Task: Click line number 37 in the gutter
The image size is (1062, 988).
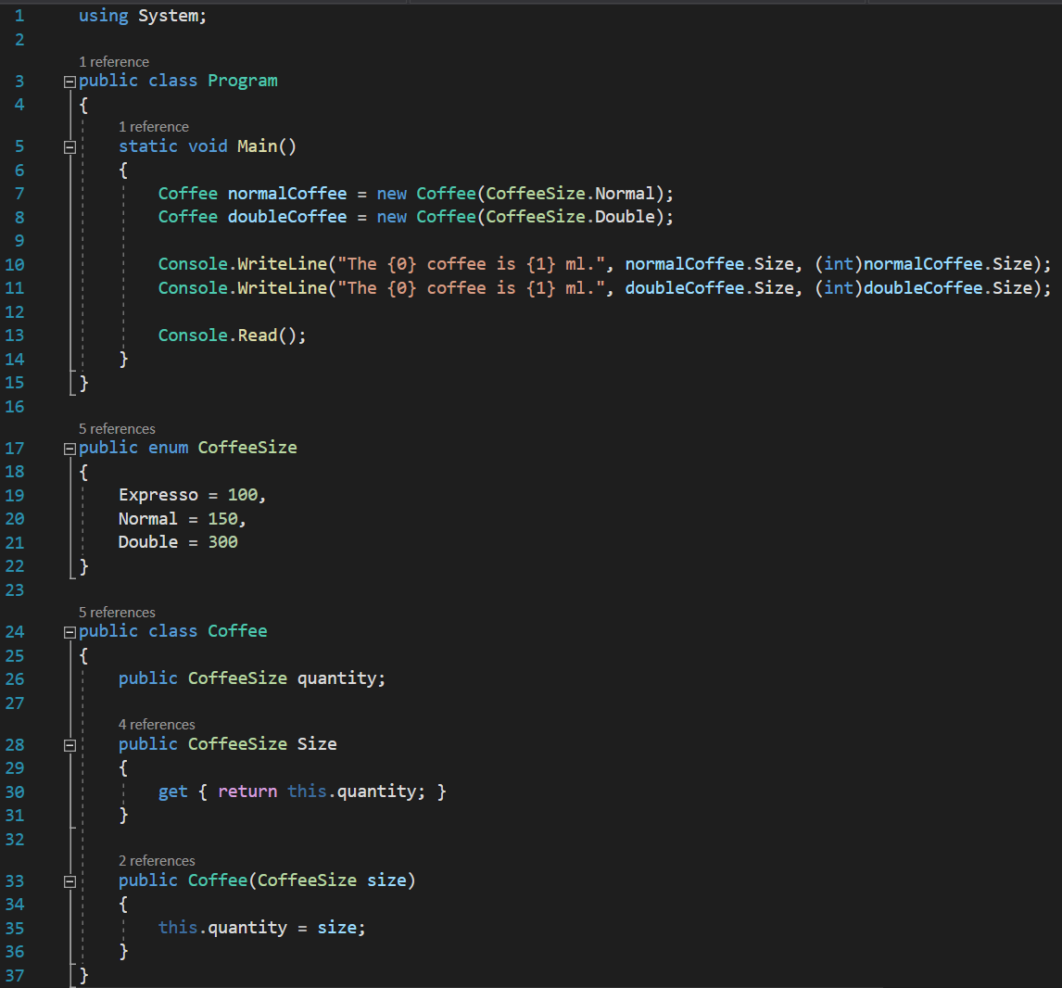Action: pos(15,976)
